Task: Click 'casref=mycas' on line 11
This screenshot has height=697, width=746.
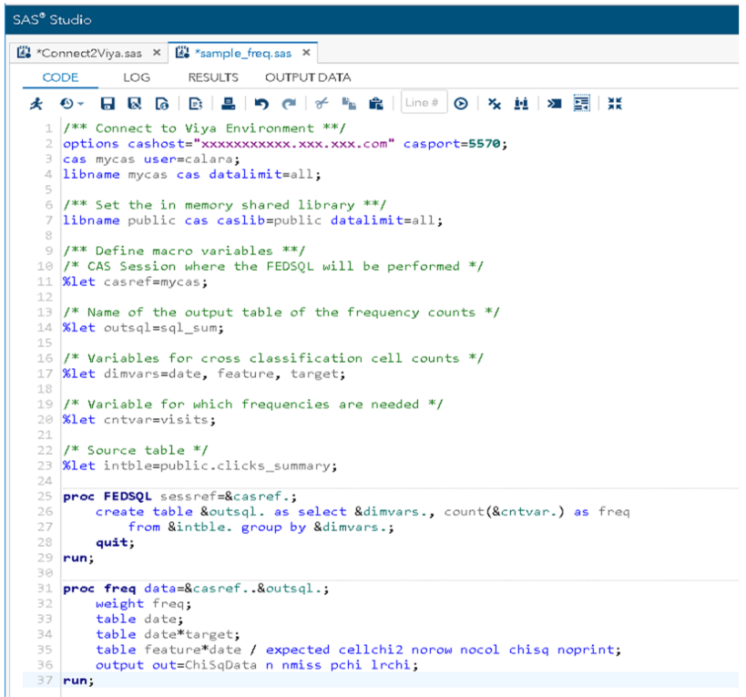Action: [x=152, y=282]
